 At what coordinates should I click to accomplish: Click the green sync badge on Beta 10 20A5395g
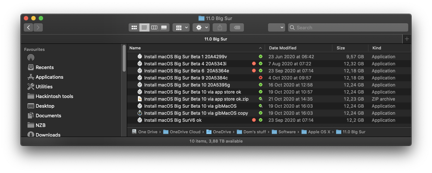261,85
